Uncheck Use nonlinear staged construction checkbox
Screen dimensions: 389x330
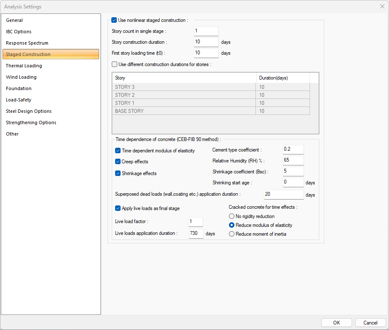pos(114,20)
